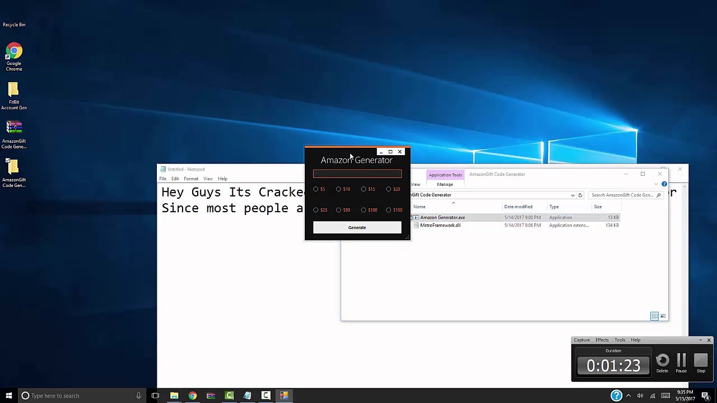
Task: Select the $100 radio option
Action: tap(369, 210)
